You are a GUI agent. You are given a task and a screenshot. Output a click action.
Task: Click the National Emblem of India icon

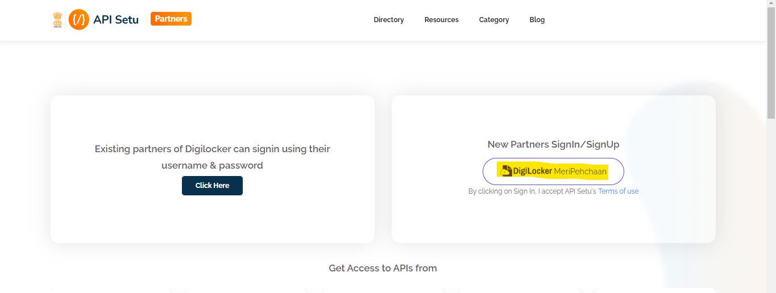(57, 19)
